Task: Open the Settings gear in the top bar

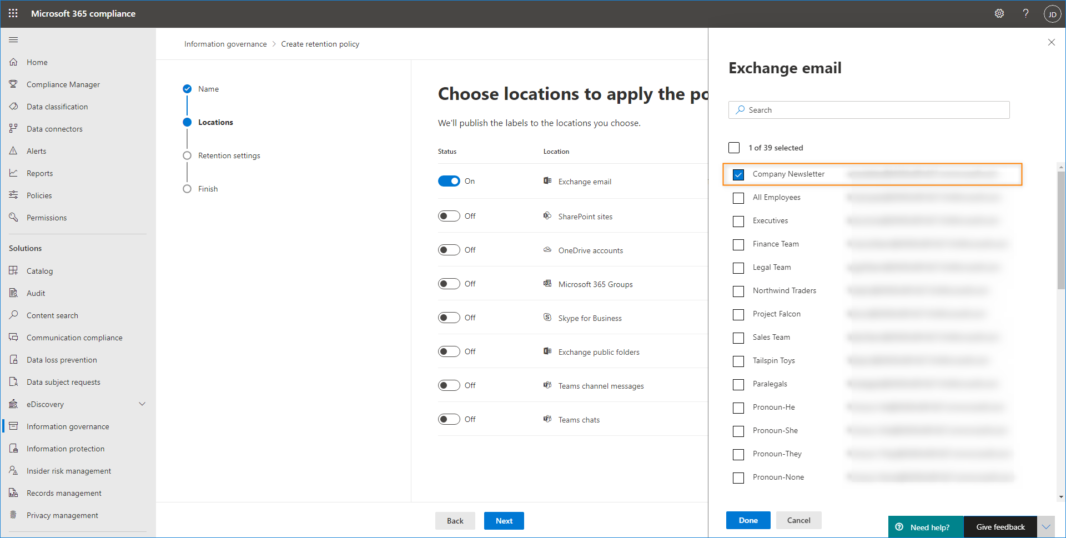Action: point(999,13)
